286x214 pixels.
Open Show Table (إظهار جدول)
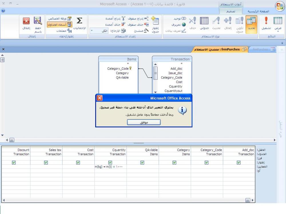(155, 24)
